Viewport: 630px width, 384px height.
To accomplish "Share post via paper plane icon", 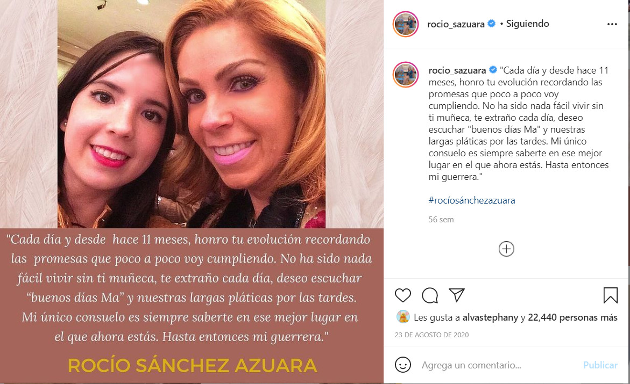I will [x=457, y=295].
